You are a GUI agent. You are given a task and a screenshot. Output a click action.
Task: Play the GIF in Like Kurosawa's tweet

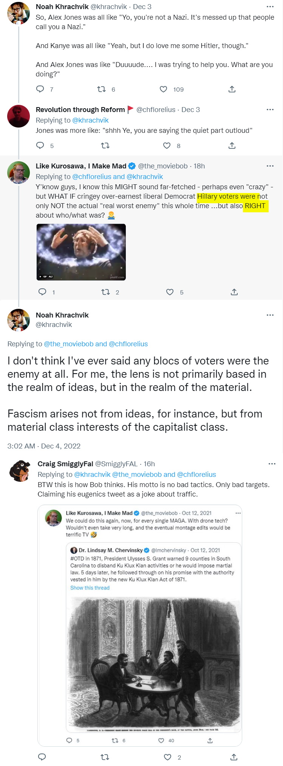pyautogui.click(x=81, y=252)
